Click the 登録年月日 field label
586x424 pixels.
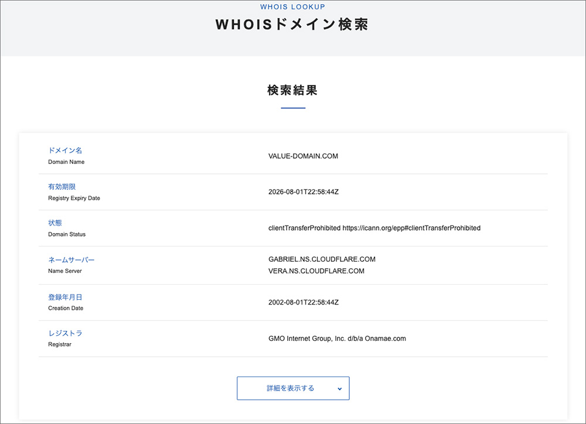click(64, 297)
